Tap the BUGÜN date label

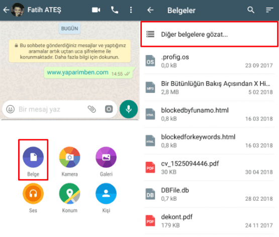pyautogui.click(x=69, y=29)
